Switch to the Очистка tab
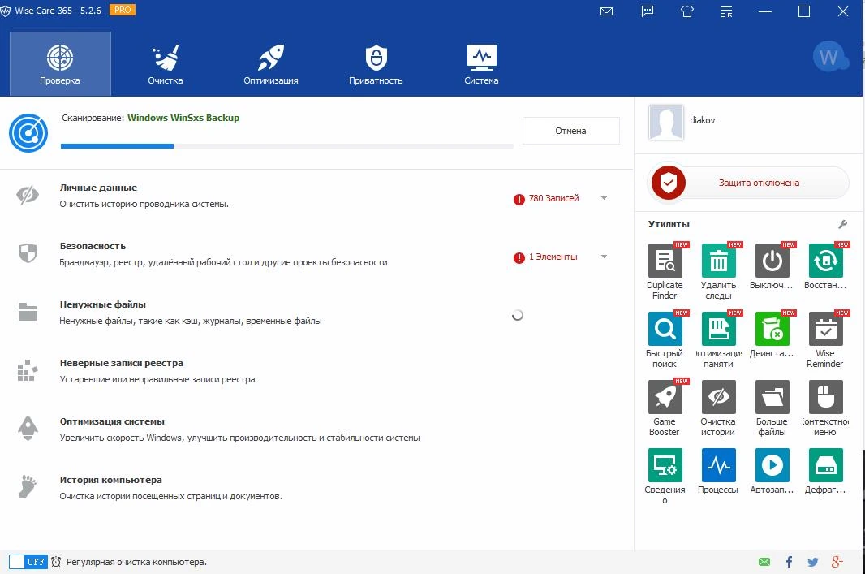 pos(166,64)
